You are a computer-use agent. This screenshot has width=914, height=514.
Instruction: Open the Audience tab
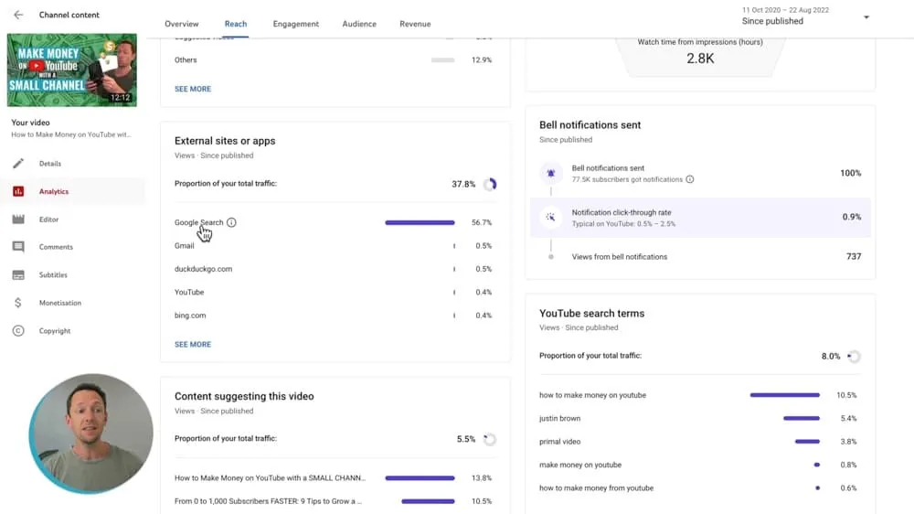click(x=359, y=24)
